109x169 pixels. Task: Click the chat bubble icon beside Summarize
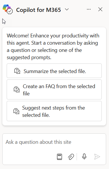pyautogui.click(x=17, y=71)
